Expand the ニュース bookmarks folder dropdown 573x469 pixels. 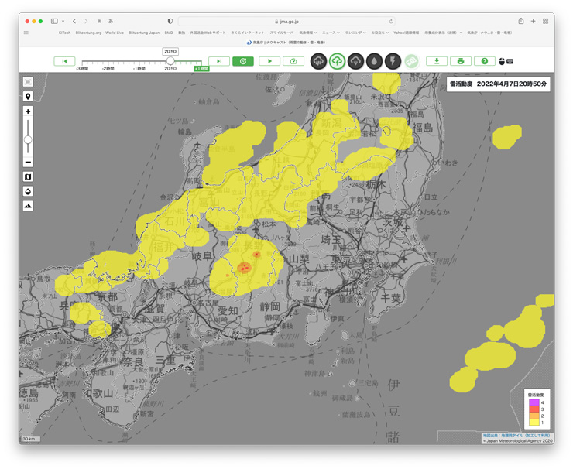[331, 33]
